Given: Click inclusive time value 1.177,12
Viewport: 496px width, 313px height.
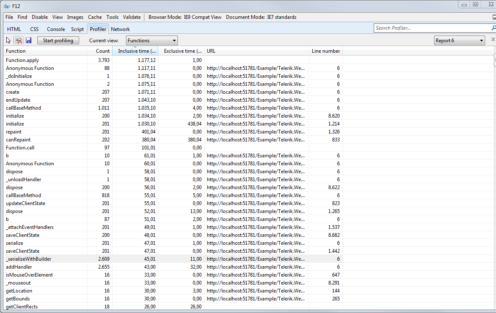Looking at the screenshot, I should (147, 60).
